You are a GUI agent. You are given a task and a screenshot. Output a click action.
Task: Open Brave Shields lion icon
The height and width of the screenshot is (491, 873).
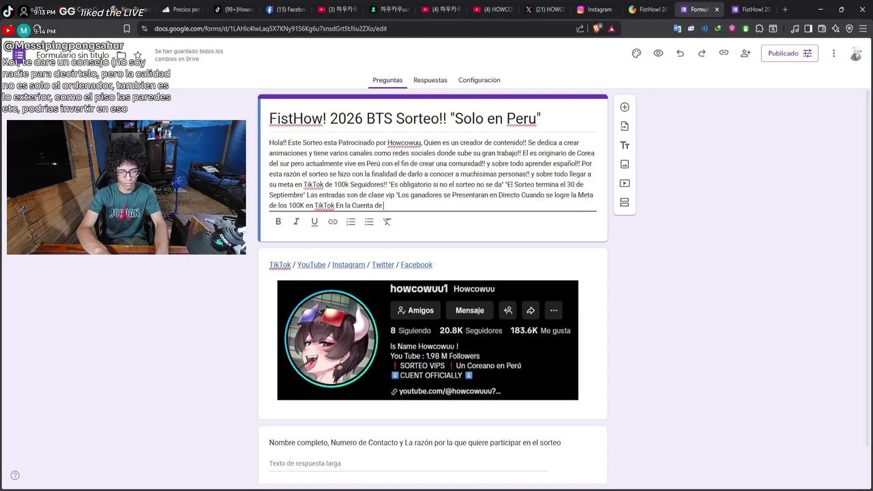[598, 29]
